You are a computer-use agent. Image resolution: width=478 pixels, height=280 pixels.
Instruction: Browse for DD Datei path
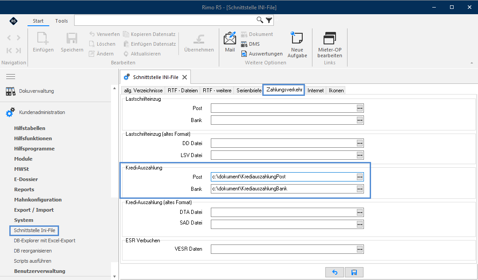coord(359,143)
